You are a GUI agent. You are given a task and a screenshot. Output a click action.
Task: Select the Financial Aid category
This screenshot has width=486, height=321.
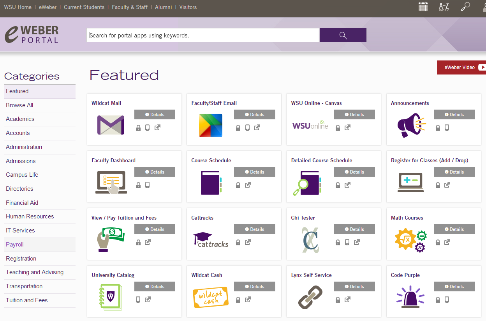(x=22, y=203)
